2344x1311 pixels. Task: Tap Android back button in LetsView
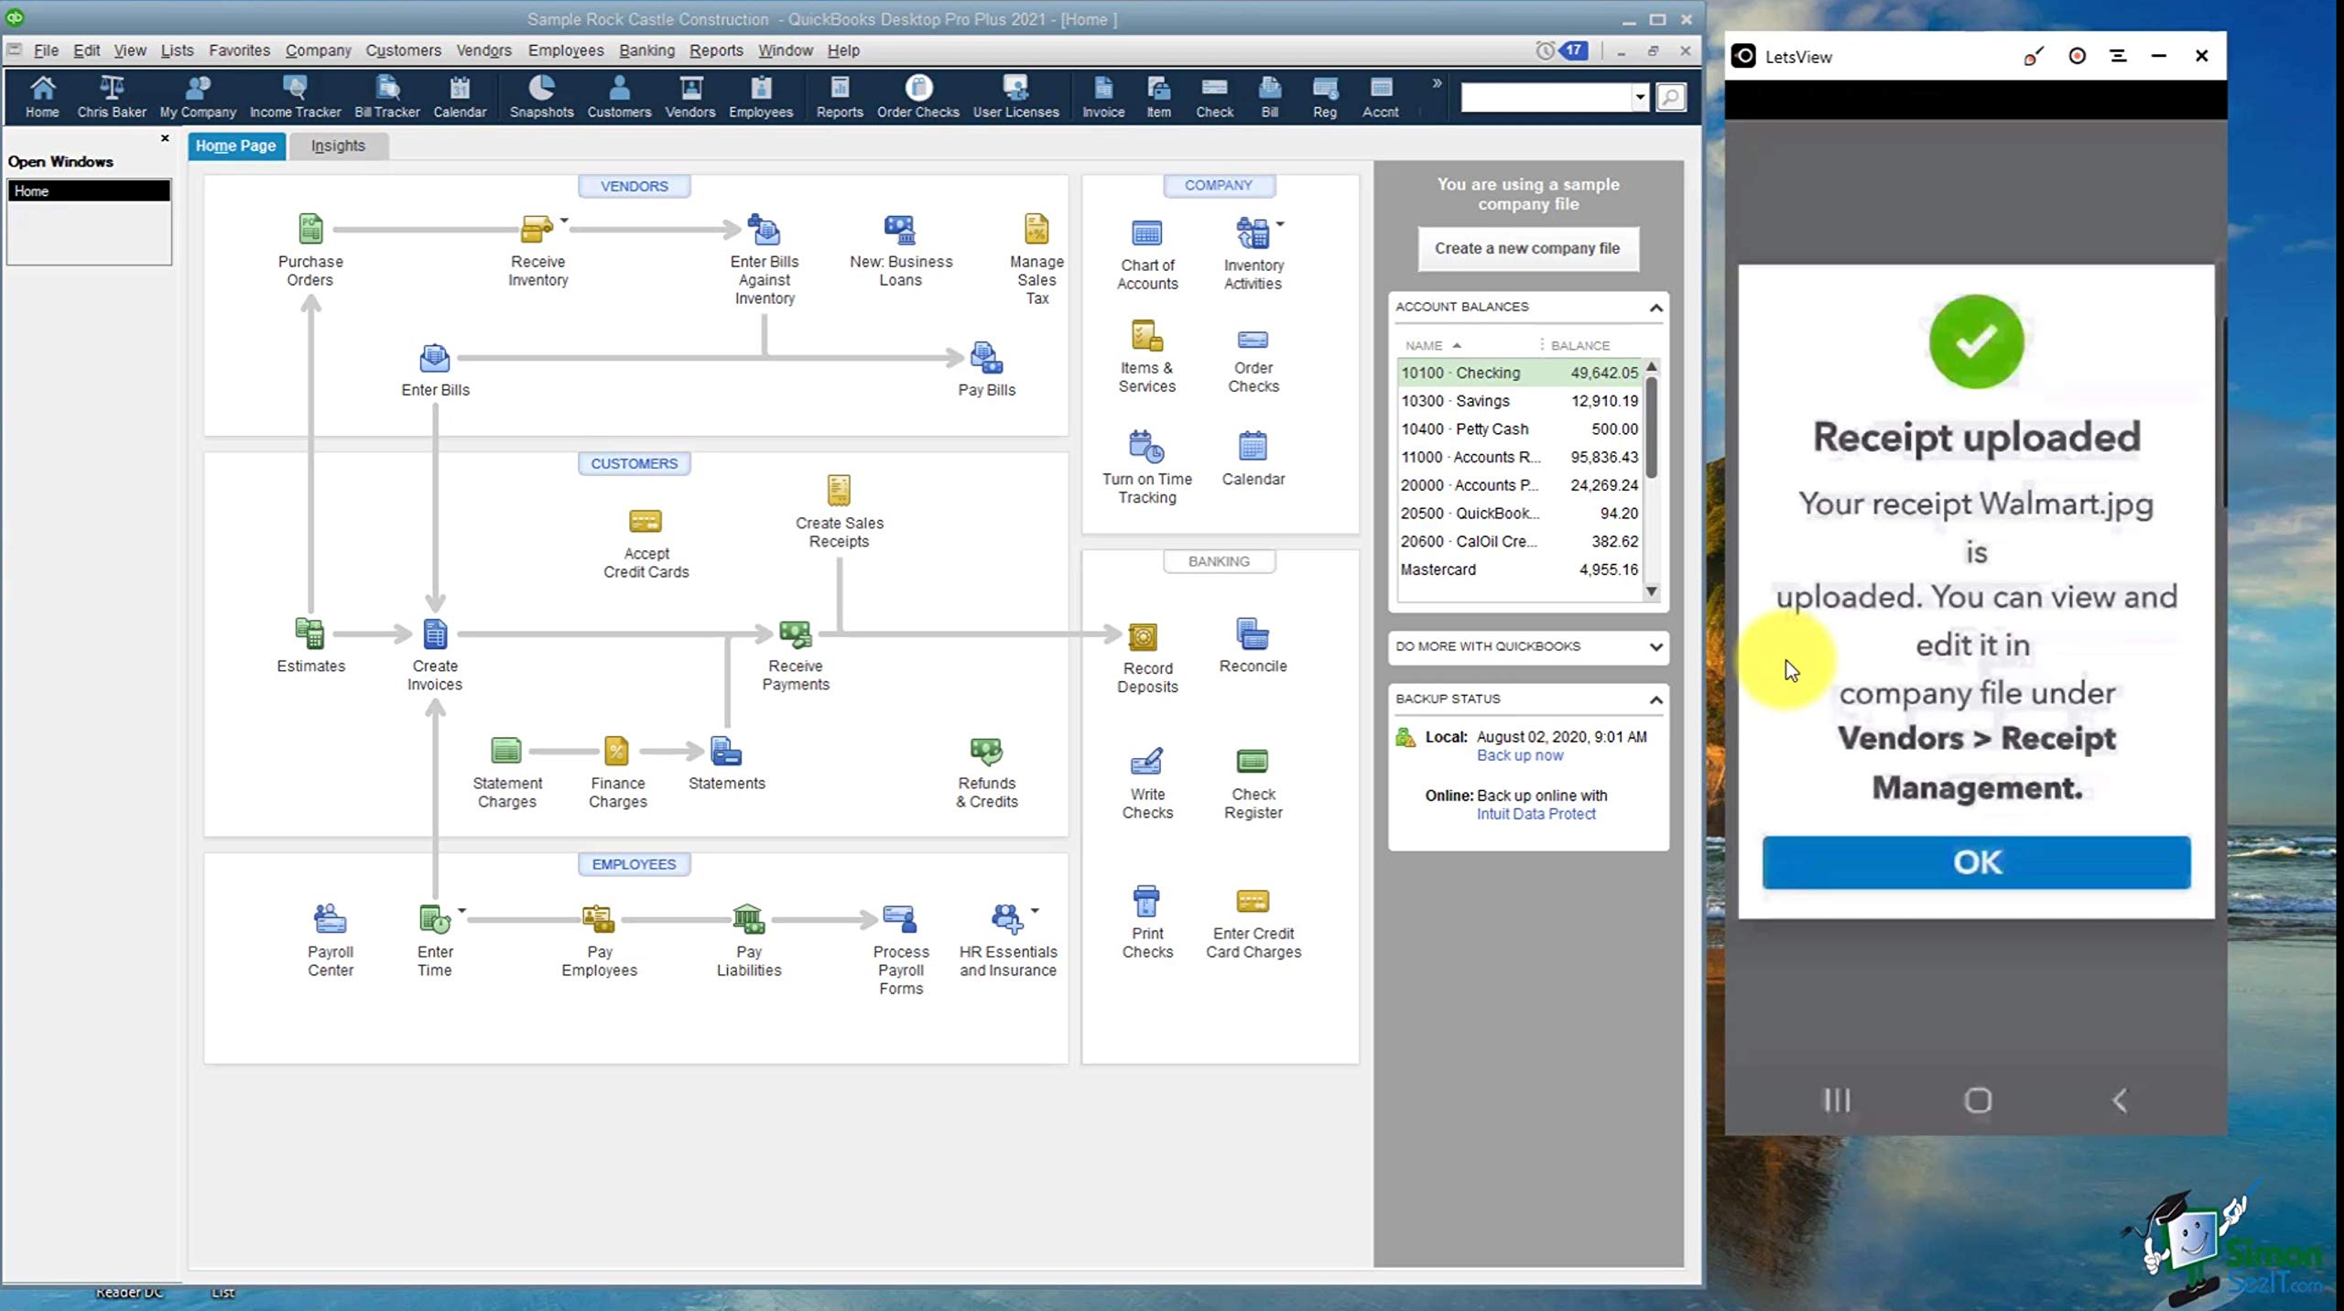click(x=2119, y=1100)
